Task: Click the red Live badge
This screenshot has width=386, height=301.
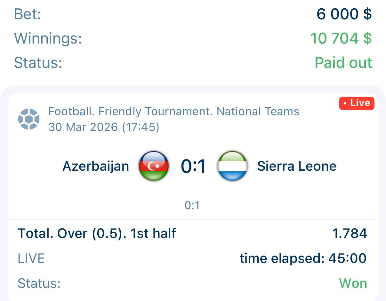Action: tap(357, 103)
